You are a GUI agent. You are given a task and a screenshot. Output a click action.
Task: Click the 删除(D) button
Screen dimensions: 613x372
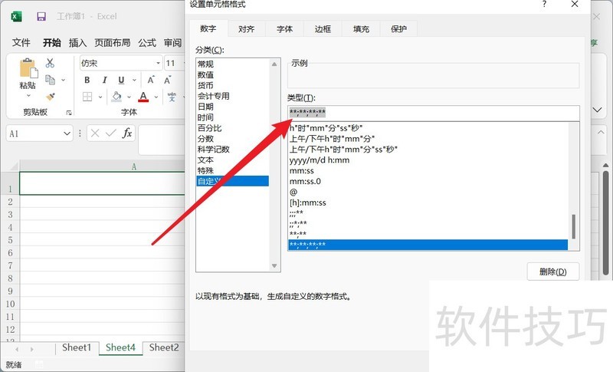[552, 272]
